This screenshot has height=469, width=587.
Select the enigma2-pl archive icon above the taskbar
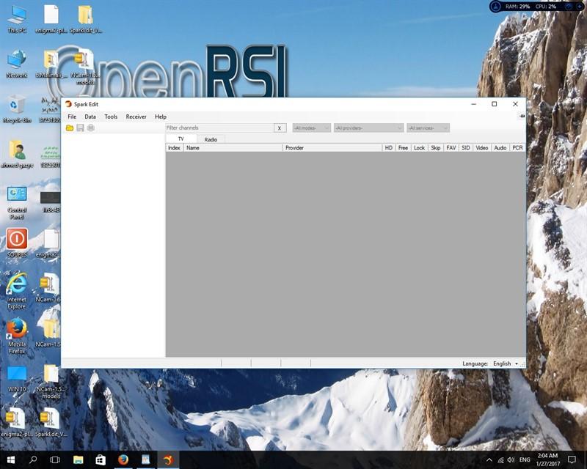16,423
